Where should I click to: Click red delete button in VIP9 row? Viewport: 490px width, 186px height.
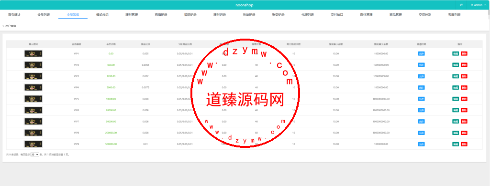click(x=464, y=144)
